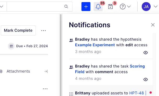159x96 pixels.
Task: Open the notifications bell icon
Action: click(x=98, y=7)
